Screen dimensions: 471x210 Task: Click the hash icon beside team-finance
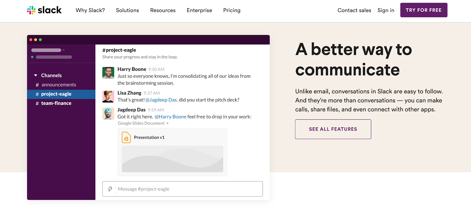[x=37, y=104]
